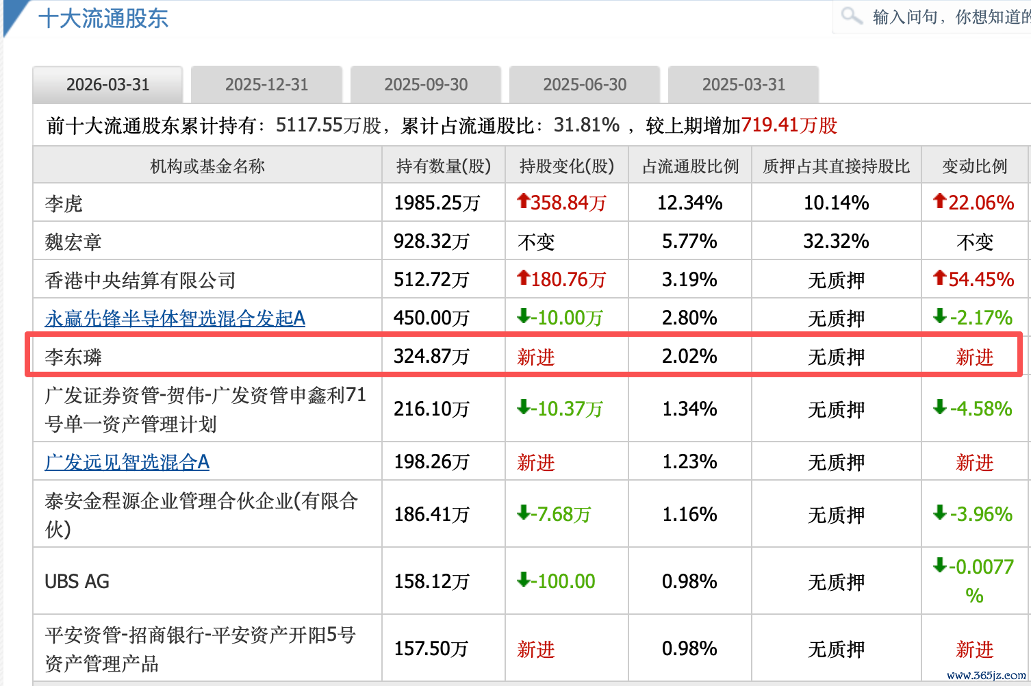Click the 占流通股比例 column header
The image size is (1031, 686).
tap(690, 166)
